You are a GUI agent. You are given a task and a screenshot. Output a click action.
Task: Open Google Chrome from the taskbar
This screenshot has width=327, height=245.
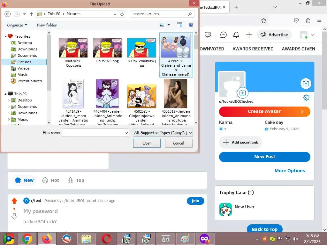click(x=27, y=239)
